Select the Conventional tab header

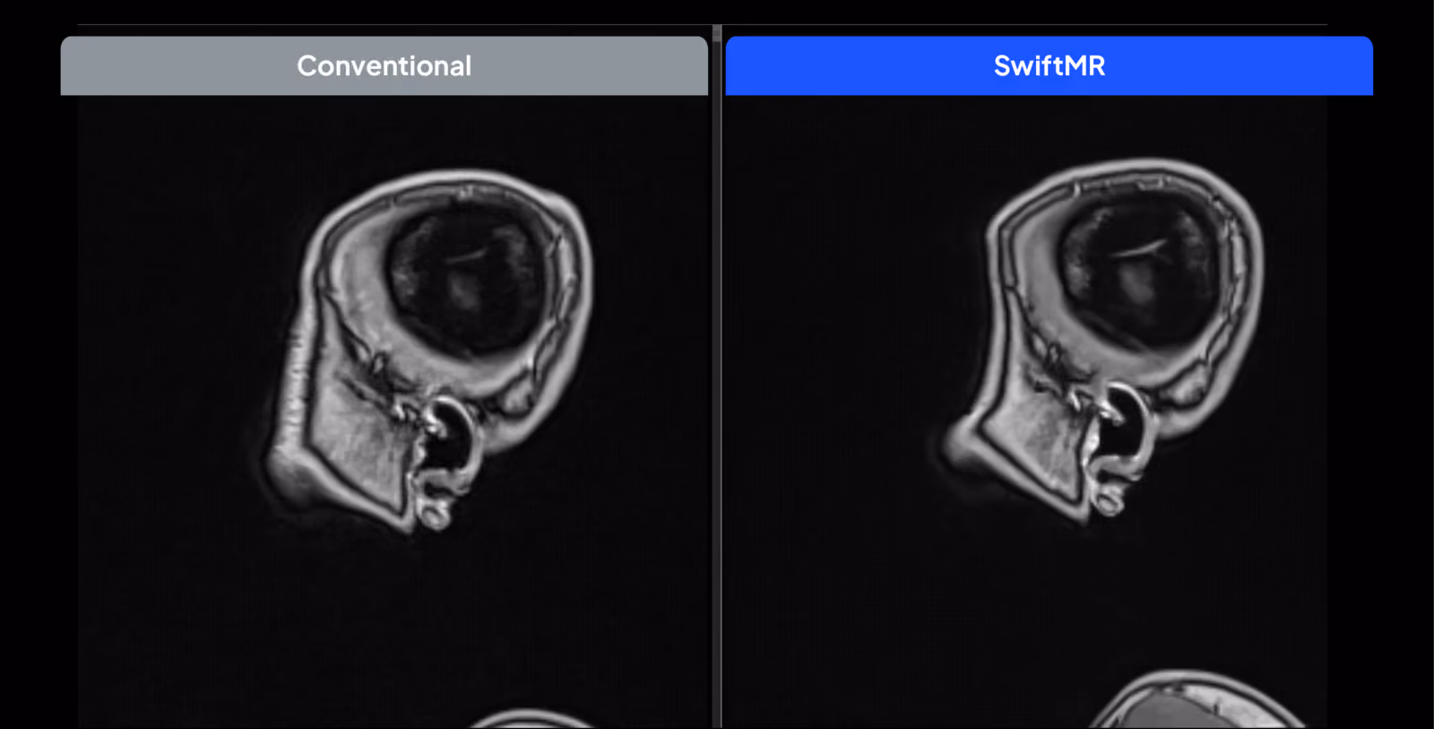(384, 65)
